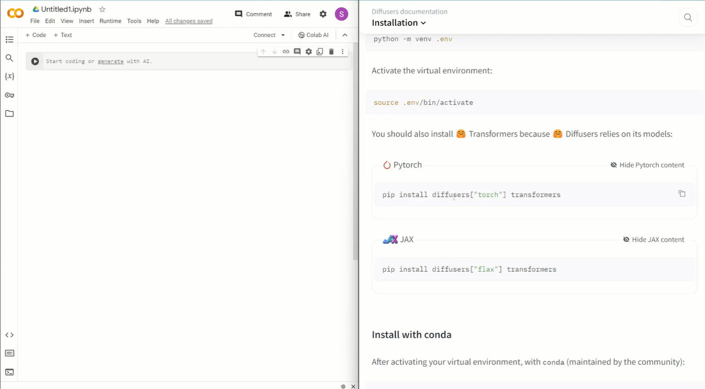Open the terminal panel icon
Viewport: 705px width, 389px height.
tap(9, 372)
